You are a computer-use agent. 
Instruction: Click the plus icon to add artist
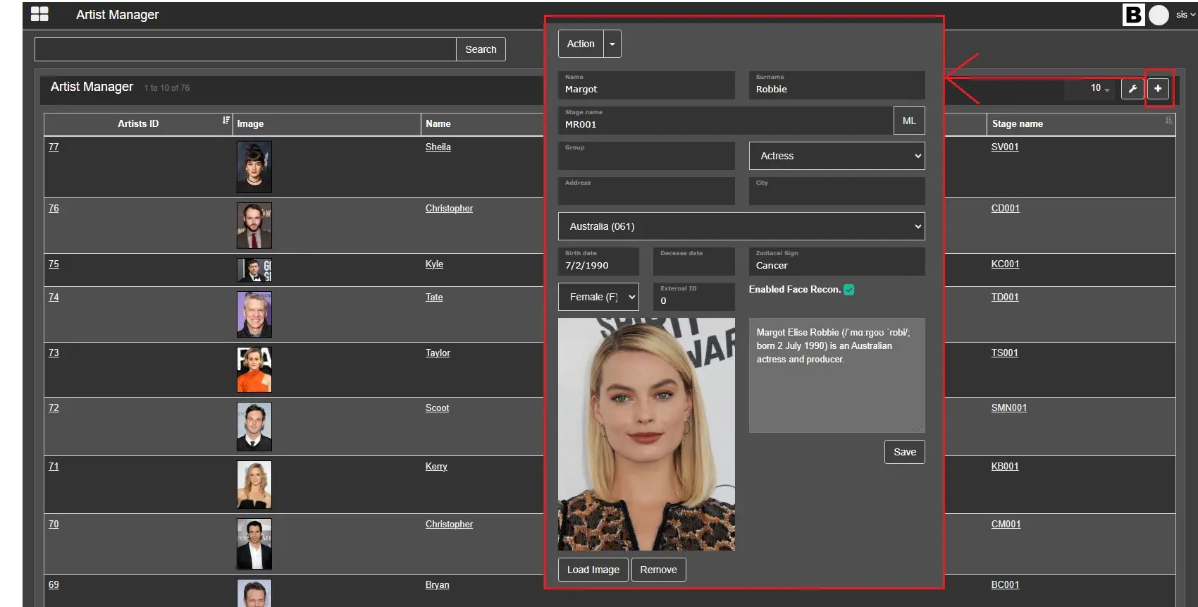pos(1158,88)
